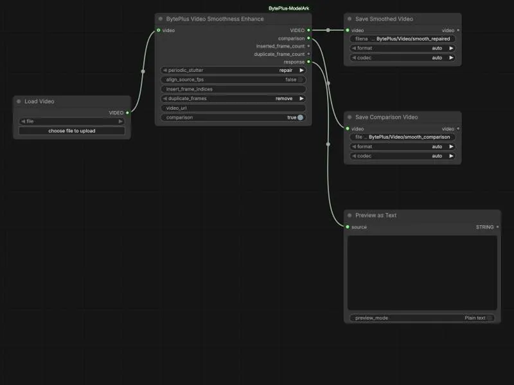Image resolution: width=514 pixels, height=385 pixels.
Task: Click the Preview as Text source socket
Action: coord(348,227)
